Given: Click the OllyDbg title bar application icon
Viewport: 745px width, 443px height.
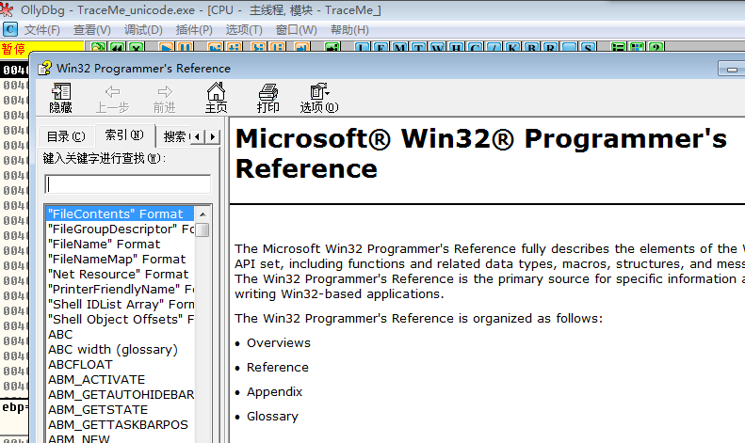Looking at the screenshot, I should [7, 9].
